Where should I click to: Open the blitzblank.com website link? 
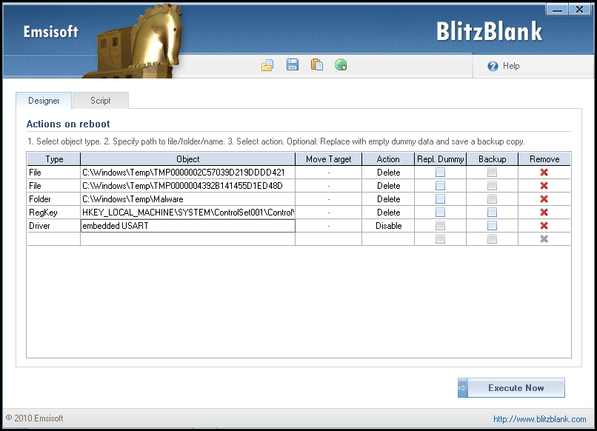pyautogui.click(x=539, y=419)
